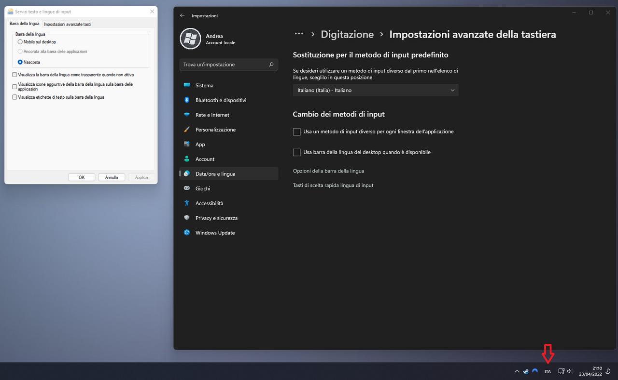Click Annulla in language services dialog
The width and height of the screenshot is (618, 380).
point(112,177)
